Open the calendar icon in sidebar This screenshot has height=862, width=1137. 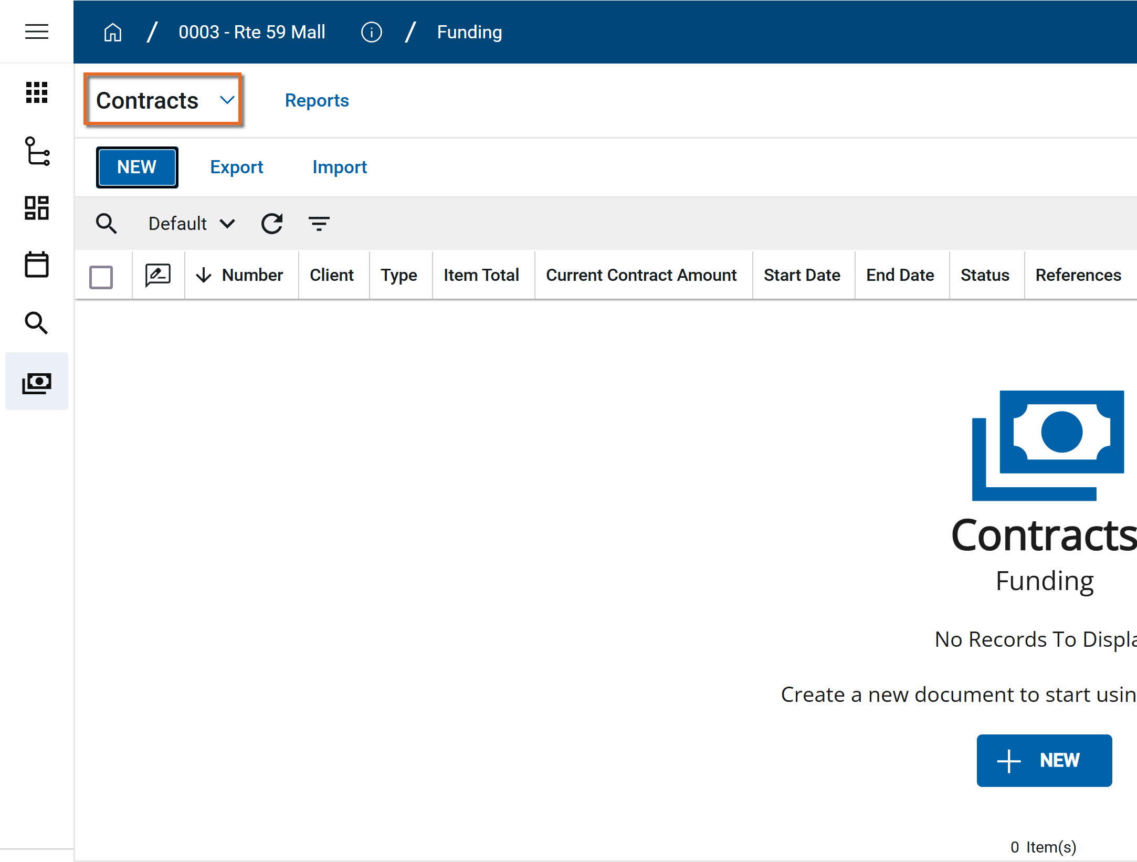(x=37, y=265)
